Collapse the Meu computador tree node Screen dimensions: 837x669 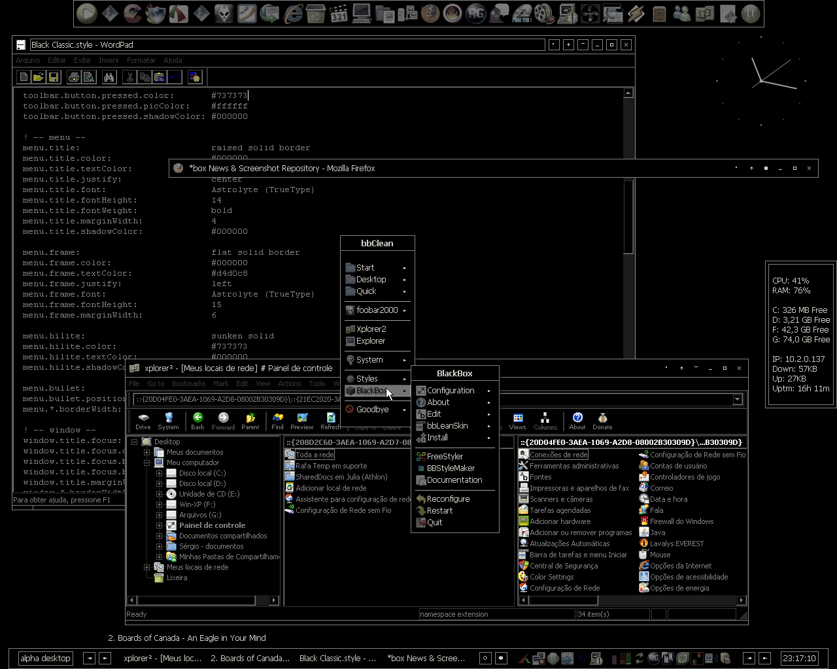147,463
